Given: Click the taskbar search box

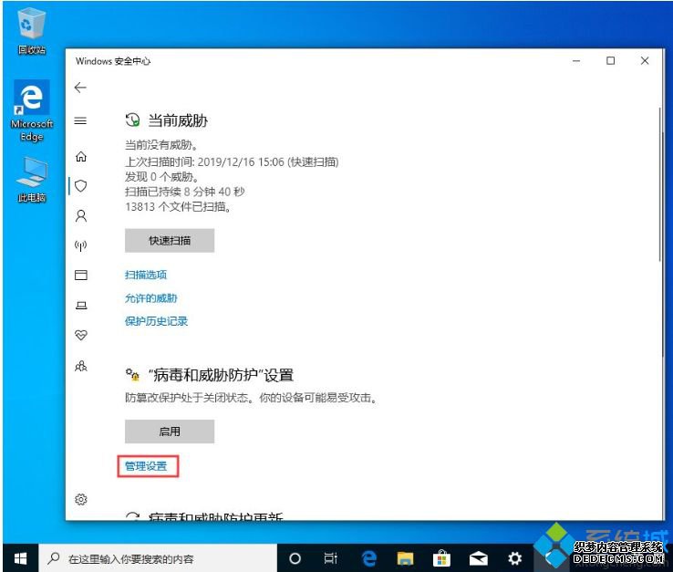Looking at the screenshot, I should (x=158, y=558).
